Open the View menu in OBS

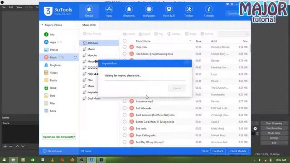[19, 7]
